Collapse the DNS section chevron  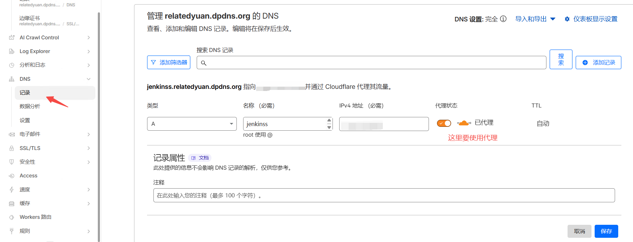89,79
